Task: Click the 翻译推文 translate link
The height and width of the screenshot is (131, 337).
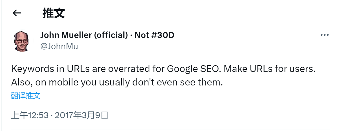Action: tap(26, 96)
